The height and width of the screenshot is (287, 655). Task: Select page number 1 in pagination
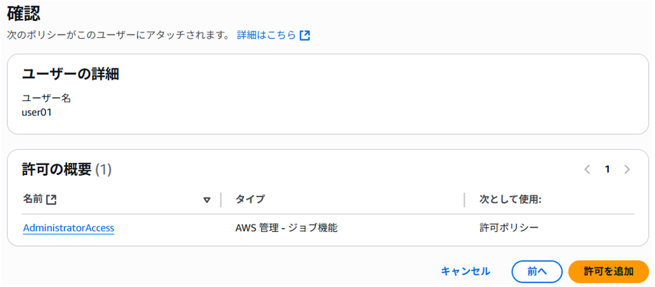608,169
